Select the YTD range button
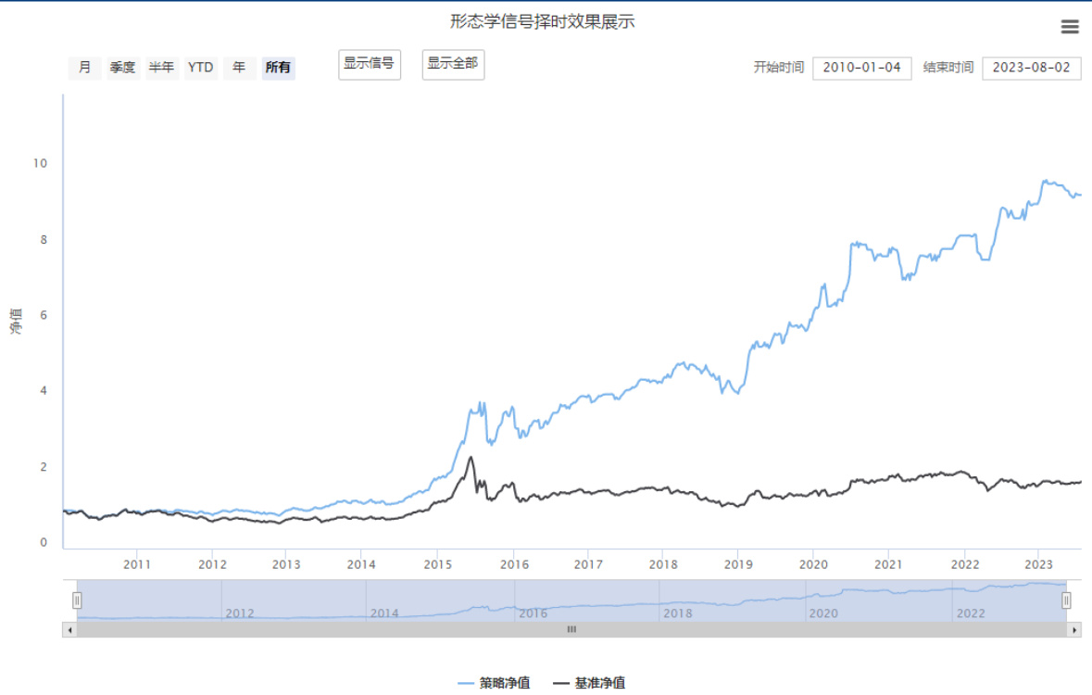 [201, 68]
